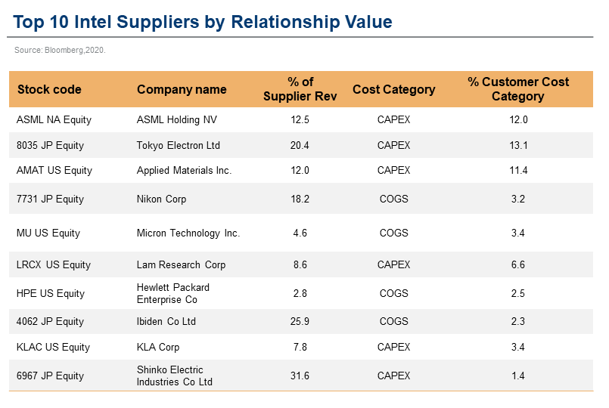Click % Customer Cost Category header
Image resolution: width=609 pixels, height=408 pixels.
tap(518, 89)
